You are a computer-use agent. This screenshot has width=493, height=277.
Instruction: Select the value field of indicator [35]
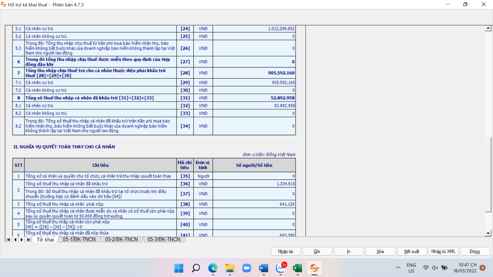point(254,176)
